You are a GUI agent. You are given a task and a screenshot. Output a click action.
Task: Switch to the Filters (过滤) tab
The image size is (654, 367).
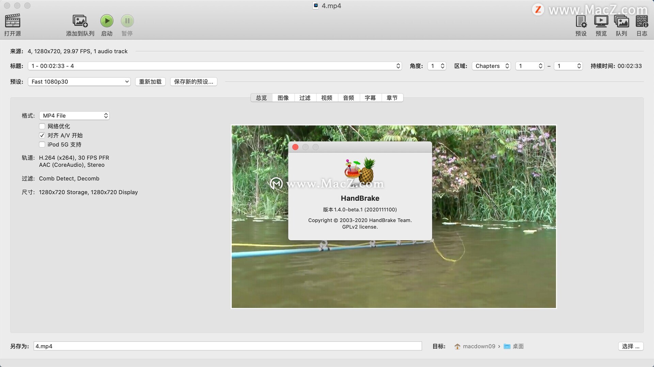pyautogui.click(x=305, y=98)
